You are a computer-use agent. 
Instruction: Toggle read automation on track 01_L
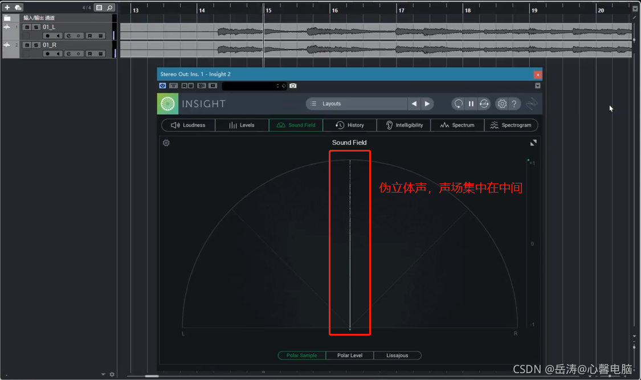click(90, 36)
